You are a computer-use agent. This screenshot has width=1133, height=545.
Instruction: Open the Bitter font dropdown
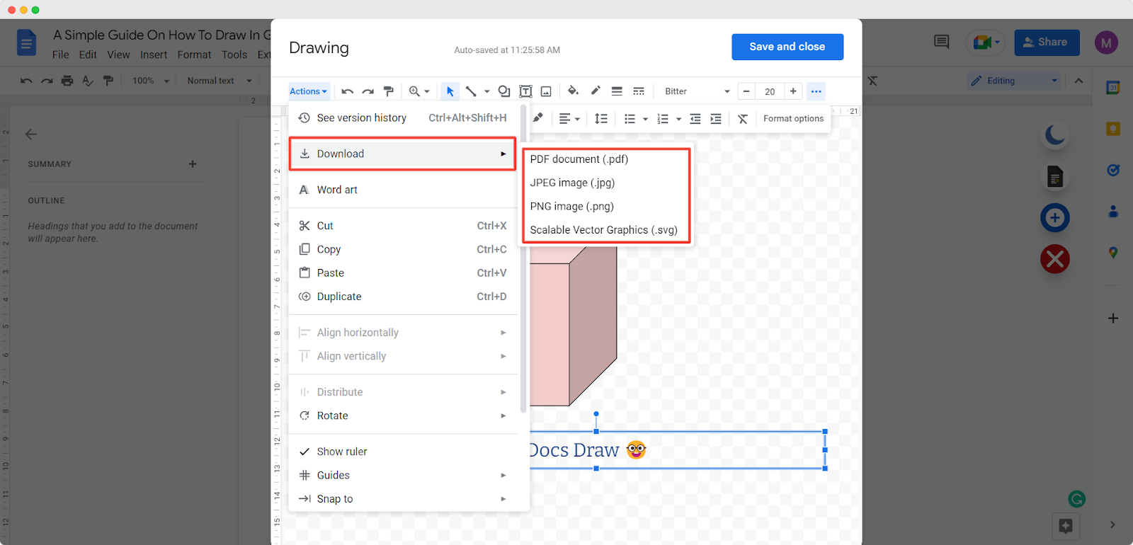tap(697, 91)
